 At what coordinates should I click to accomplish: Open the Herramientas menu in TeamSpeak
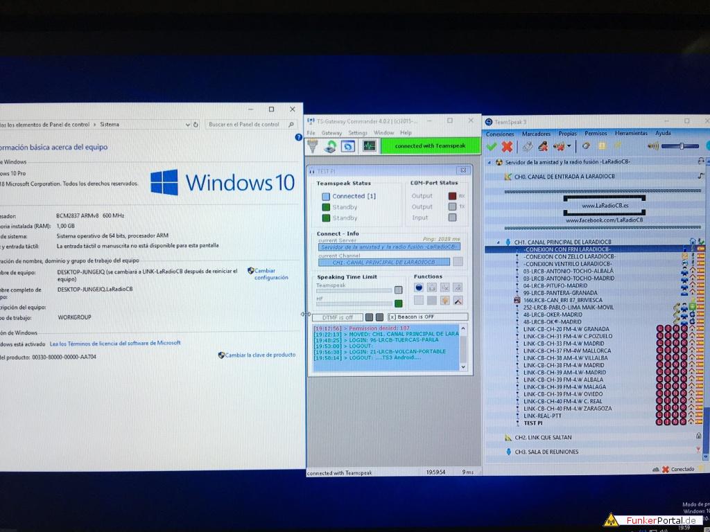(630, 133)
